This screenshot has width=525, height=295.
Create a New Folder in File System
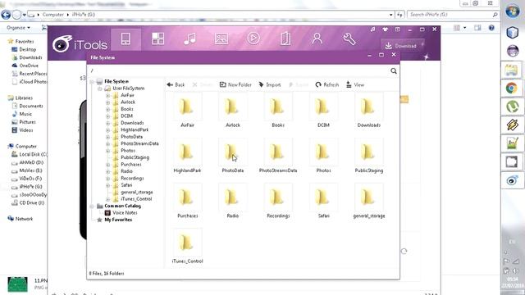[235, 85]
